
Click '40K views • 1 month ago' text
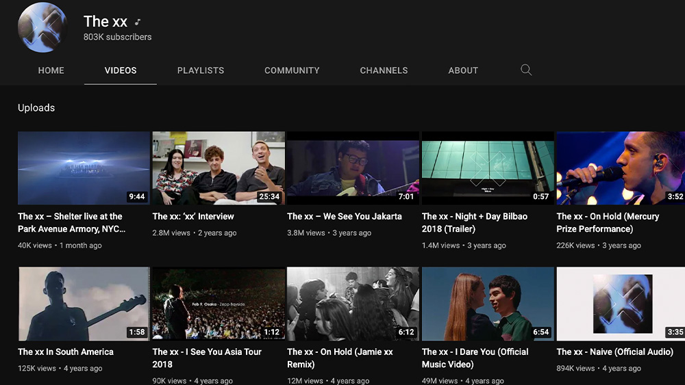pos(60,245)
